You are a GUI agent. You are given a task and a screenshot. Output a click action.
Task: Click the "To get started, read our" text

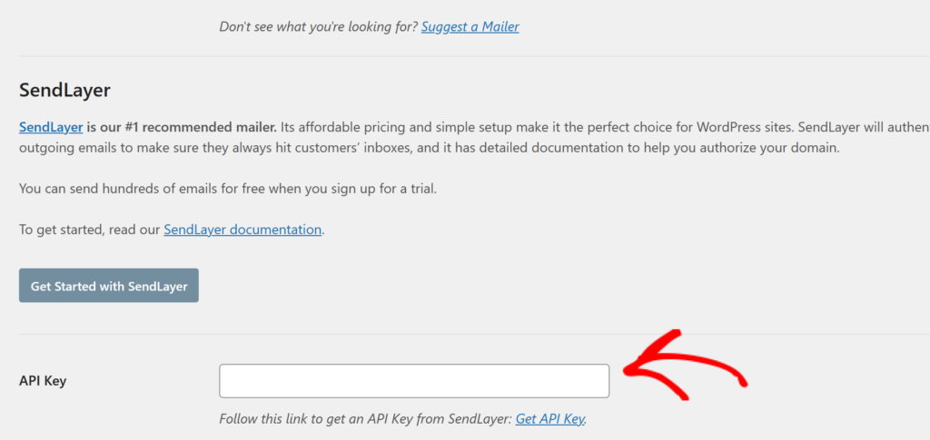tap(90, 230)
